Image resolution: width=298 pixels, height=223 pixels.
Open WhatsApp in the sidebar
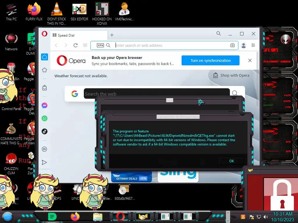pyautogui.click(x=45, y=118)
